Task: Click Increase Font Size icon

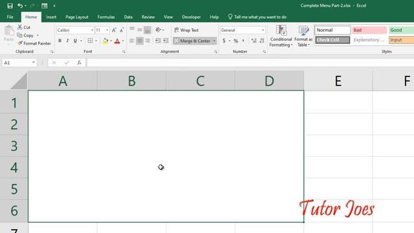Action: click(114, 30)
